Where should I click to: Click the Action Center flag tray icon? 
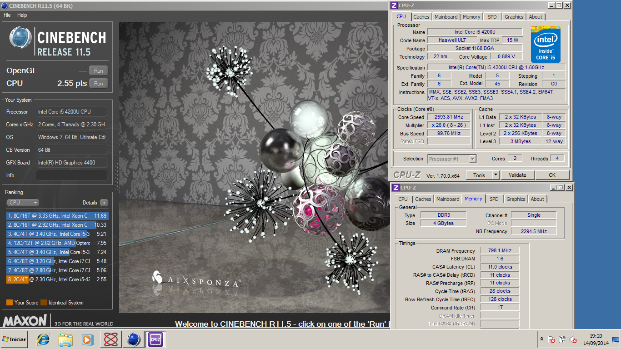(551, 339)
